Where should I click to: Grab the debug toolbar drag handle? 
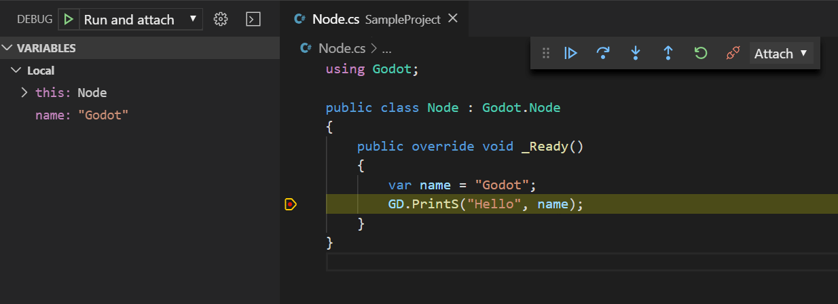pyautogui.click(x=545, y=54)
